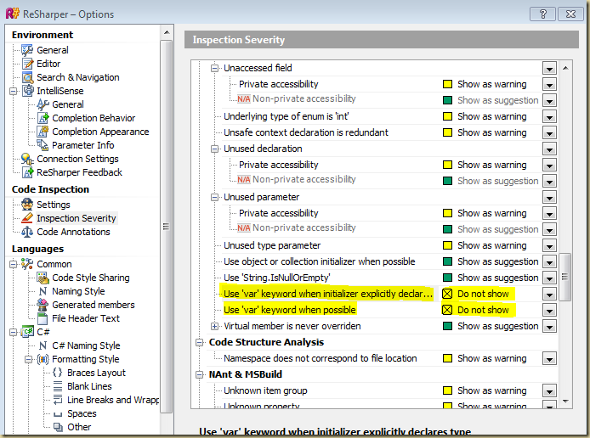Image resolution: width=590 pixels, height=438 pixels.
Task: Click File Header Text icon
Action: point(43,318)
